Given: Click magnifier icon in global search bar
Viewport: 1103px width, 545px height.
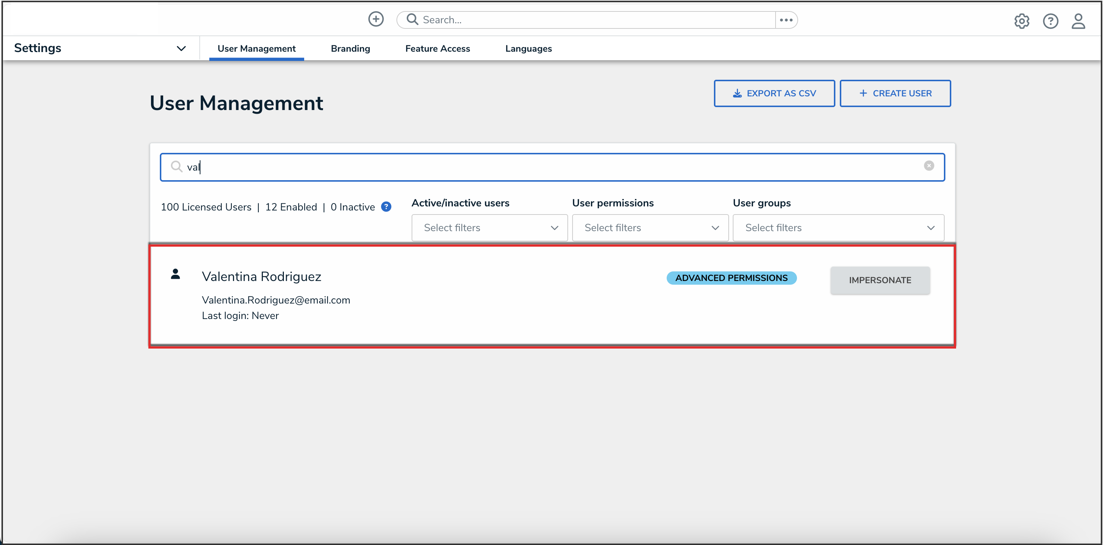Looking at the screenshot, I should coord(412,20).
